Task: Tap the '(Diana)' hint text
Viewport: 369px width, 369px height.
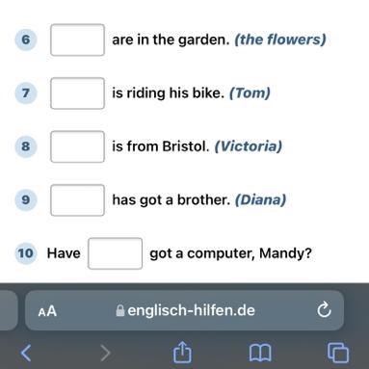Action: click(x=260, y=199)
